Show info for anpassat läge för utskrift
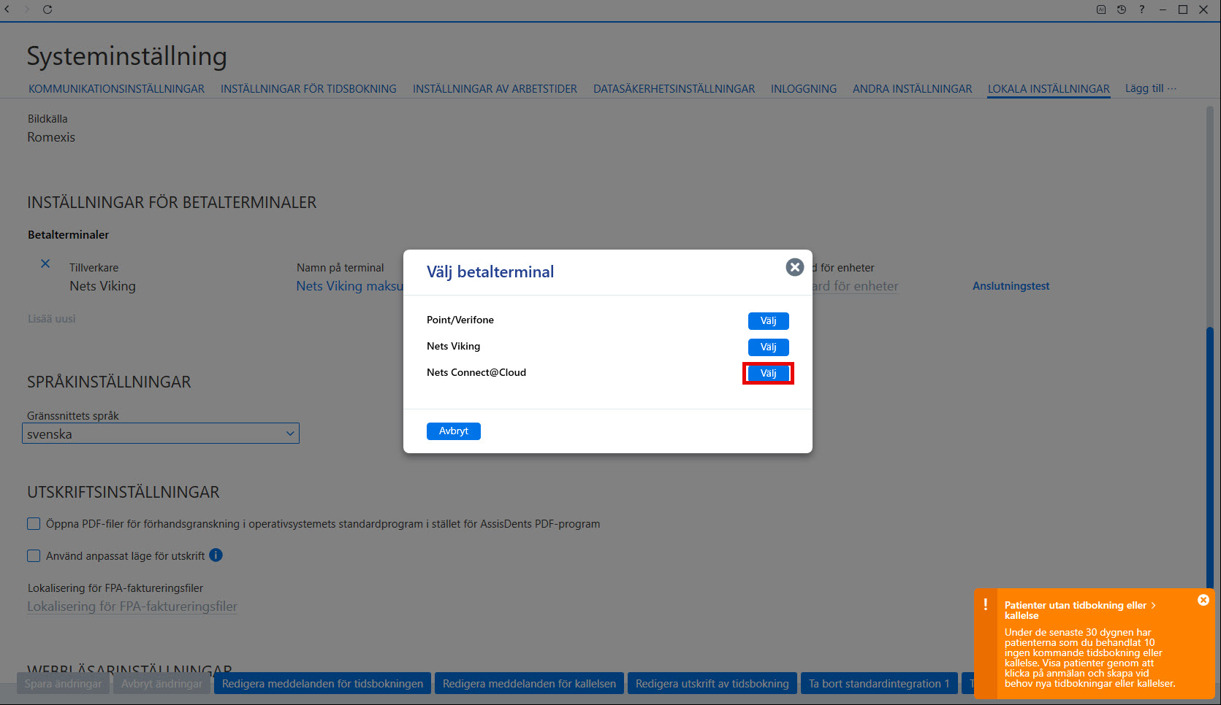This screenshot has width=1221, height=705. point(216,555)
